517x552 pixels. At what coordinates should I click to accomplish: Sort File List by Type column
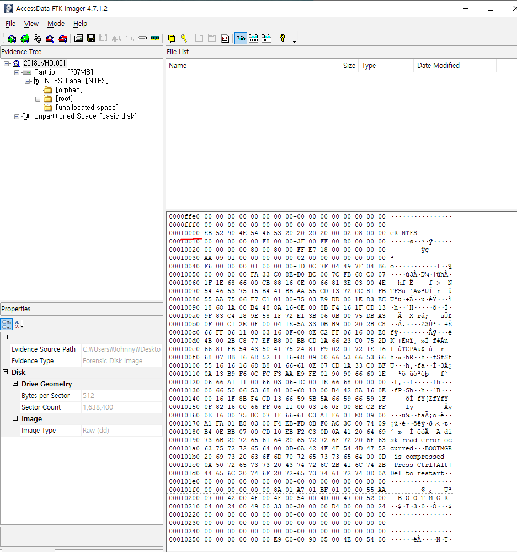[386, 66]
